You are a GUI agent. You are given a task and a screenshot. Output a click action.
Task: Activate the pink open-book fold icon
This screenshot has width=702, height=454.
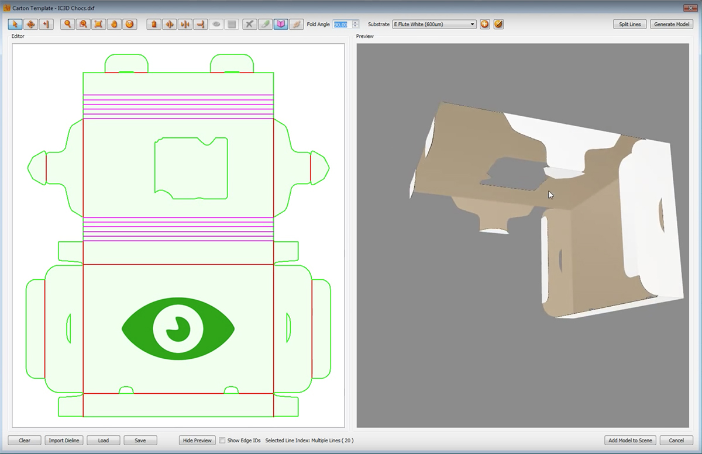[x=281, y=25]
